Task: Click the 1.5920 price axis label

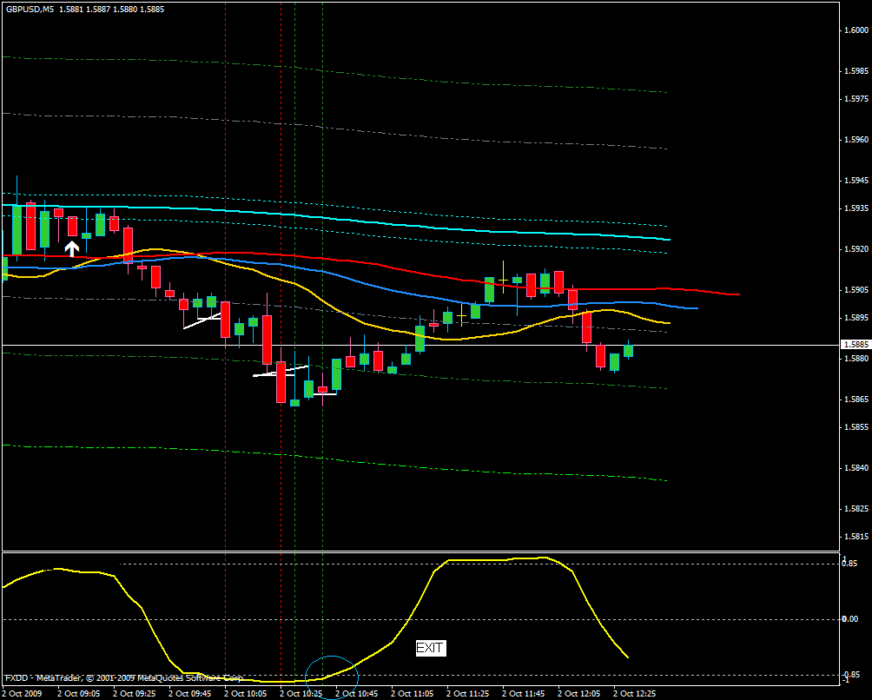Action: [x=856, y=249]
